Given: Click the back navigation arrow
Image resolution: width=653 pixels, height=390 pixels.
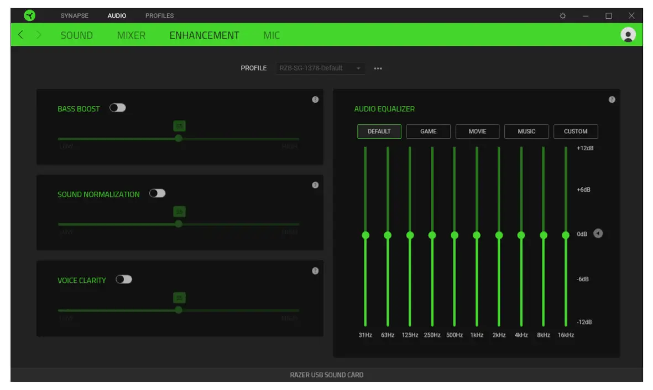Looking at the screenshot, I should coord(20,35).
